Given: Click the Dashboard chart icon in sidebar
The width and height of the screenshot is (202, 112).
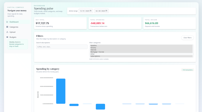Looking at the screenshot, I should pyautogui.click(x=7, y=22).
